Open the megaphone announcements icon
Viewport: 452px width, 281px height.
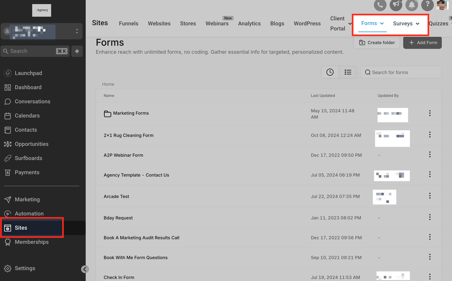pos(396,5)
